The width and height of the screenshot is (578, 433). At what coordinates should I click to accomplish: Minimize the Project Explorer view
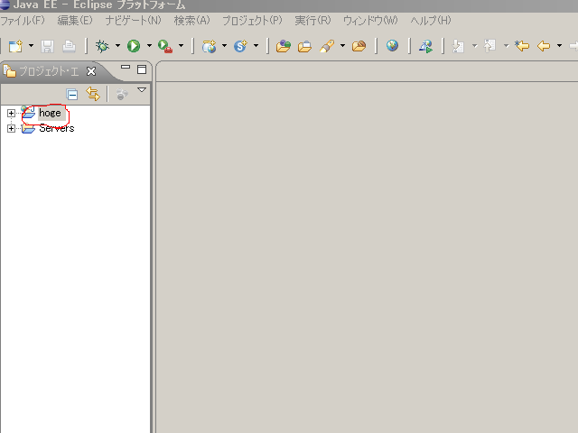point(126,68)
